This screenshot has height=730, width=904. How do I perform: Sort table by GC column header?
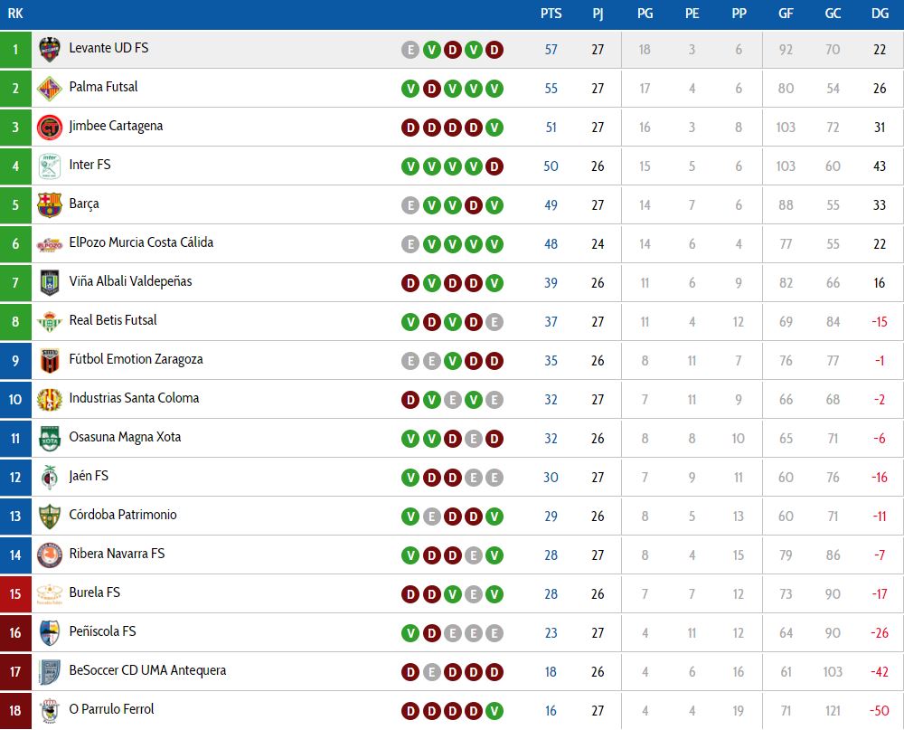click(x=833, y=14)
